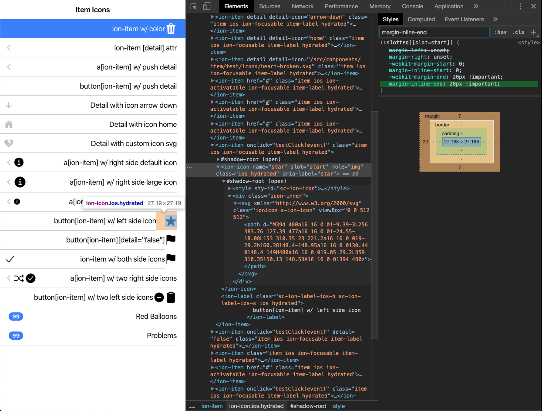Open the Application tab
The height and width of the screenshot is (411, 542).
click(x=449, y=6)
